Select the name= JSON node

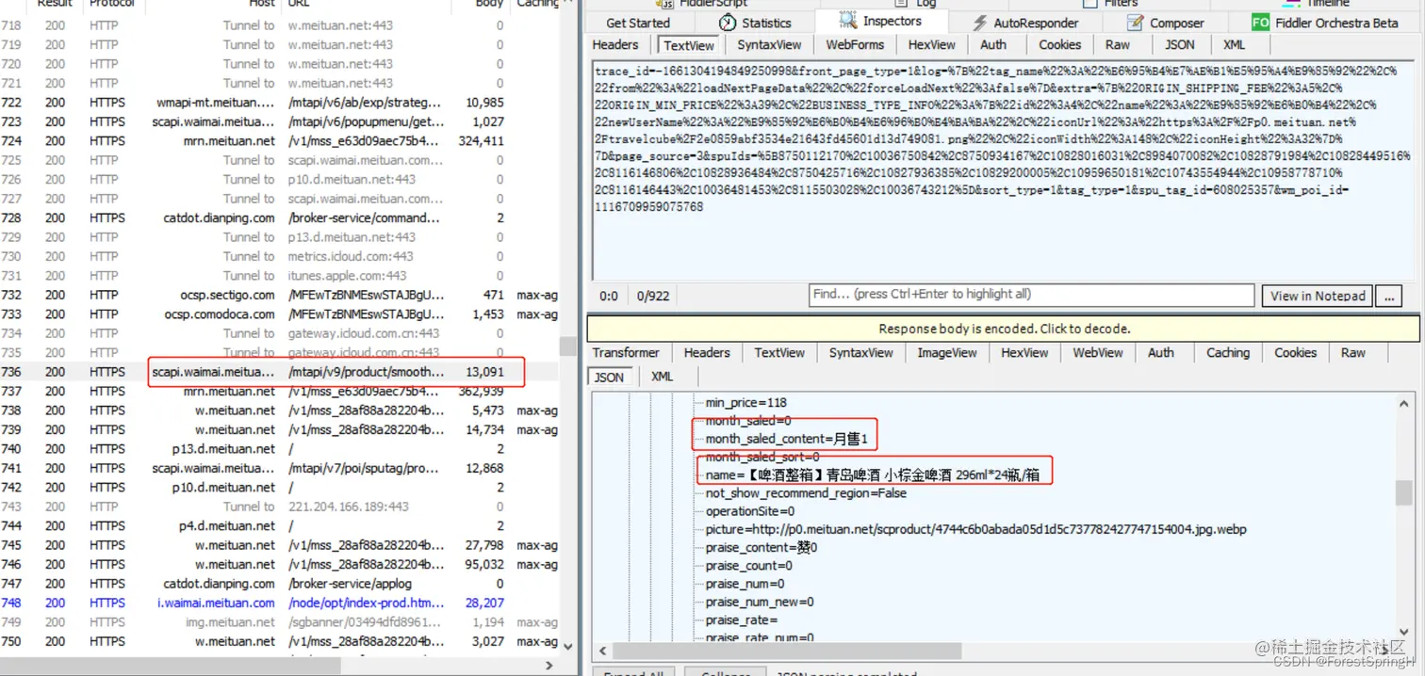pyautogui.click(x=872, y=475)
